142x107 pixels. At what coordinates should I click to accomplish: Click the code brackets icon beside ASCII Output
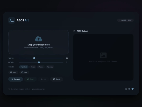click(74, 31)
